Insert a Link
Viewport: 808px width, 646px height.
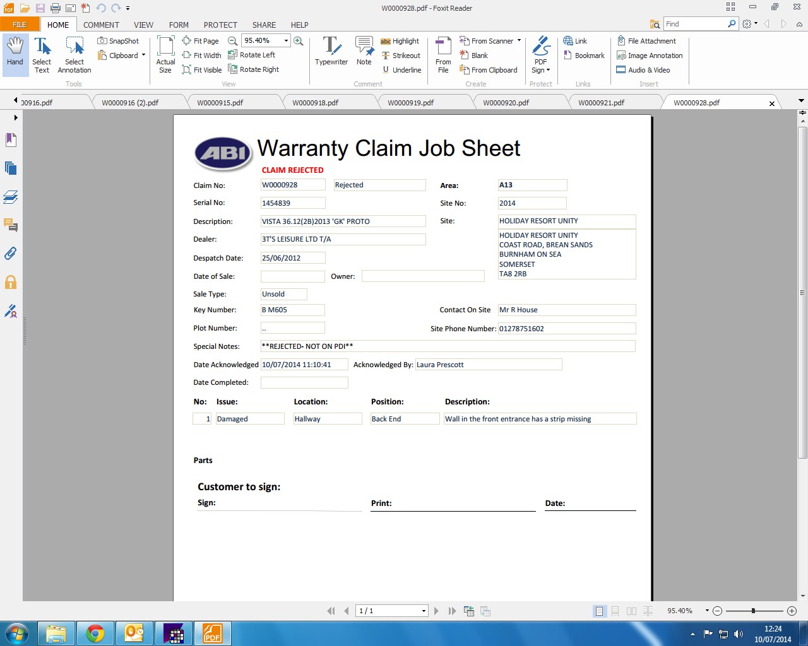tap(575, 41)
